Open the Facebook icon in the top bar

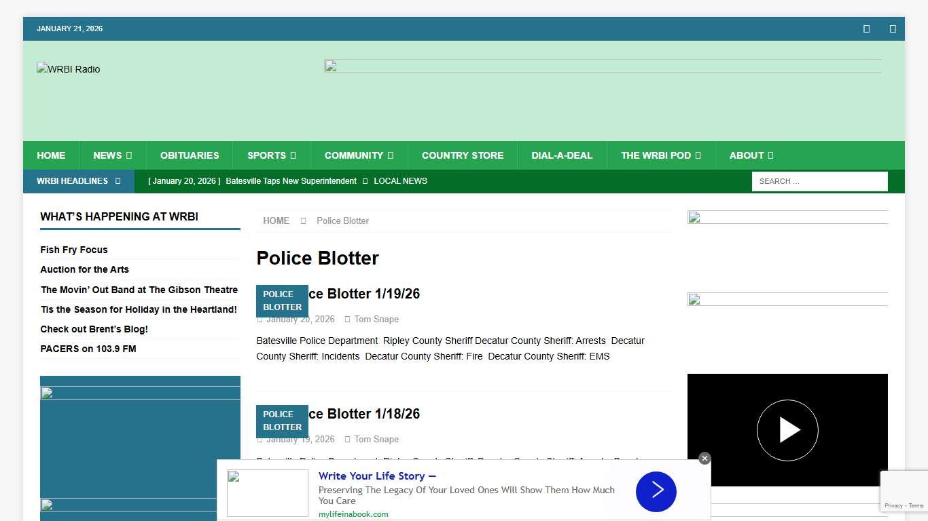866,28
